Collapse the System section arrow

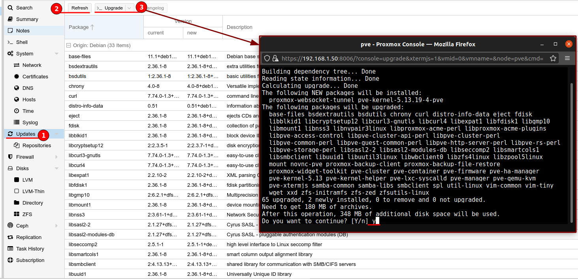tap(57, 54)
